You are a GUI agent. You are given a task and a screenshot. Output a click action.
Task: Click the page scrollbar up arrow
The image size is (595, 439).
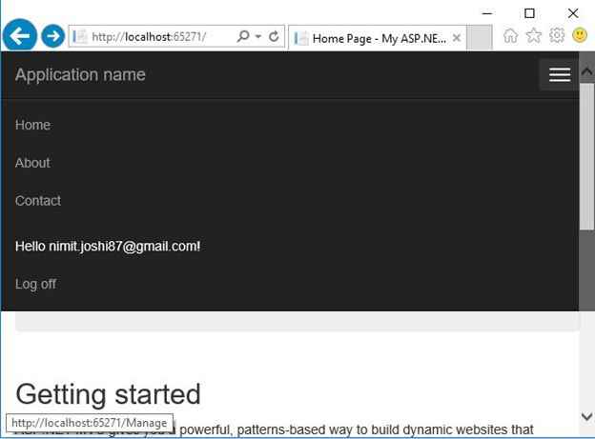click(586, 70)
